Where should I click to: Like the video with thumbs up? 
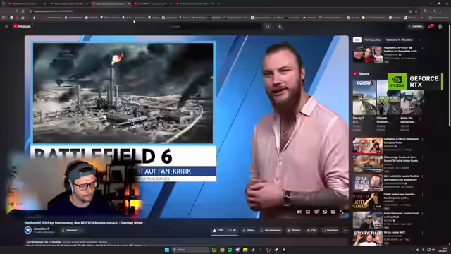(218, 231)
